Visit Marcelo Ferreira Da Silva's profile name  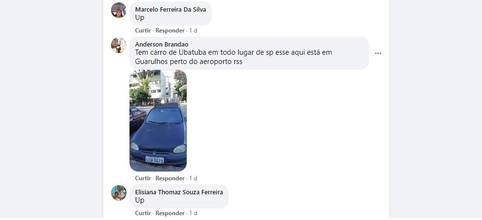pos(171,10)
